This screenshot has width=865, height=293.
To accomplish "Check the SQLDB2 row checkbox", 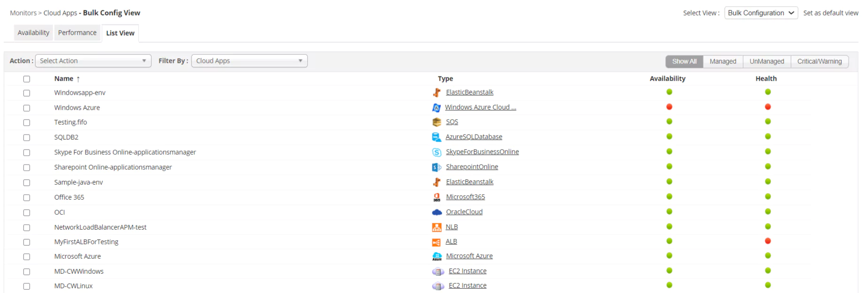I will pyautogui.click(x=27, y=138).
